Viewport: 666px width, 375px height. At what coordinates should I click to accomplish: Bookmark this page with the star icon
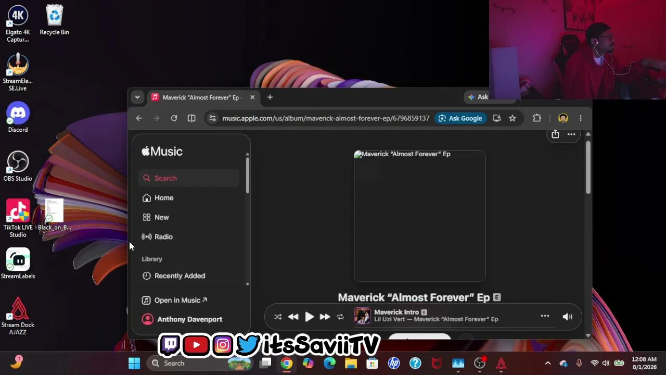point(513,118)
